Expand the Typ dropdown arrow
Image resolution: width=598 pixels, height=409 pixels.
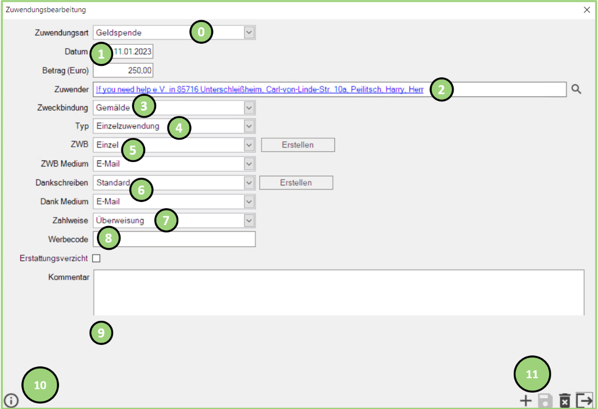pos(249,126)
